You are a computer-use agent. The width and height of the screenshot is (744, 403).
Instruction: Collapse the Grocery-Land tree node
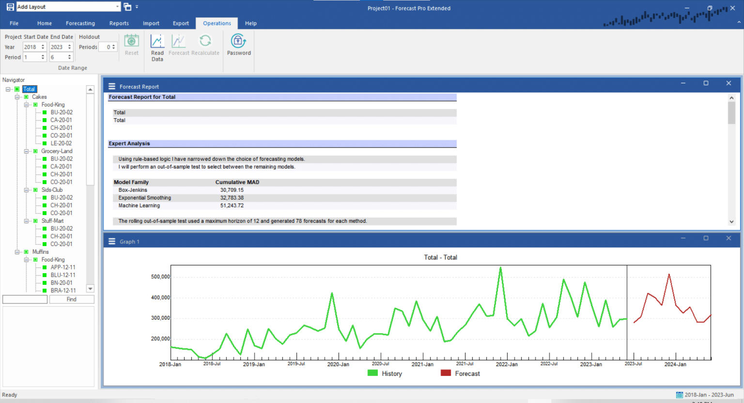pyautogui.click(x=26, y=151)
